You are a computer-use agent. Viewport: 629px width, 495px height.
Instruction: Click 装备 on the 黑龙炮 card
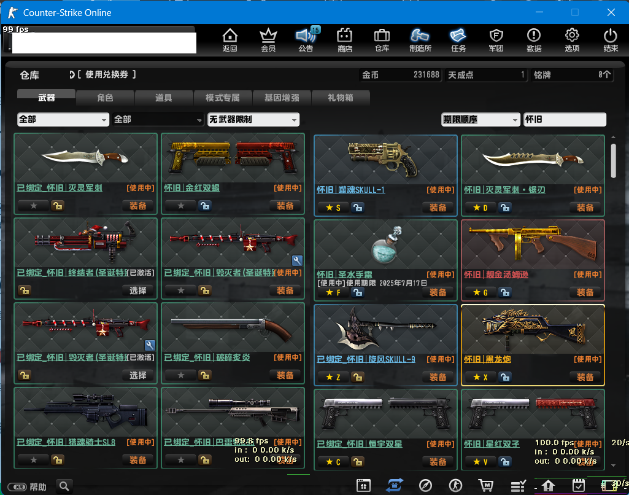[585, 377]
